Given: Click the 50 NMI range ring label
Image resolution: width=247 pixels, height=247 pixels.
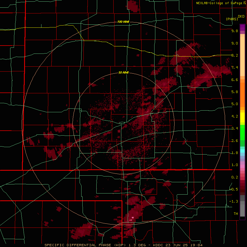Looking at the screenshot, I should pyautogui.click(x=123, y=73).
